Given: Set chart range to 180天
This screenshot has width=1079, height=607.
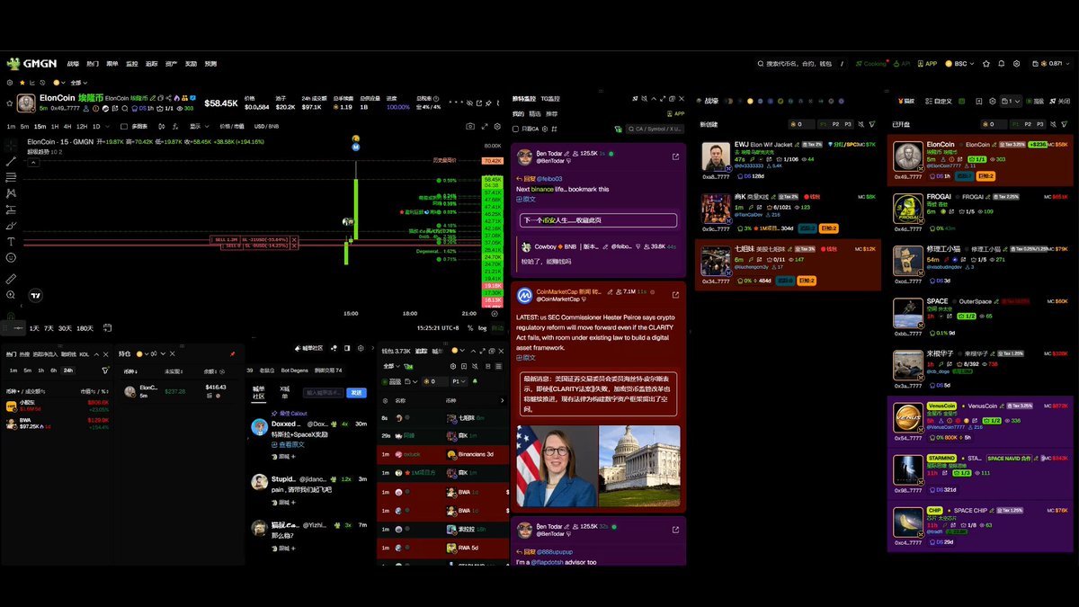Looking at the screenshot, I should 85,328.
